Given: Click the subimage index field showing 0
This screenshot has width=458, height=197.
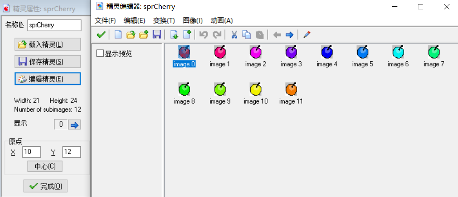Looking at the screenshot, I should tap(61, 125).
